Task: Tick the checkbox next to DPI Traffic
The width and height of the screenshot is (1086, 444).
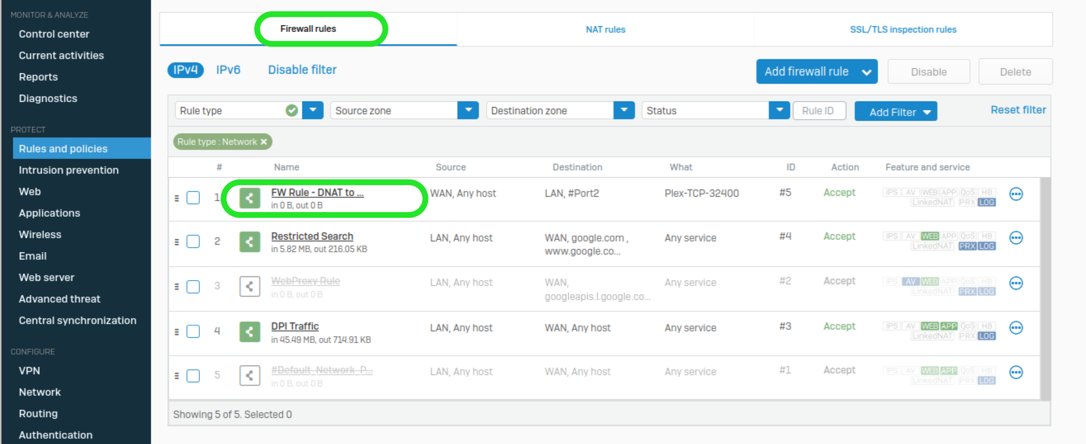Action: click(193, 332)
